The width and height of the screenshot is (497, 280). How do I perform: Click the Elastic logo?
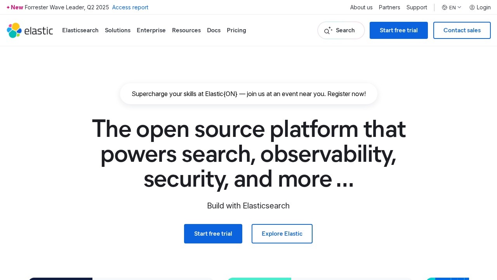pos(30,30)
